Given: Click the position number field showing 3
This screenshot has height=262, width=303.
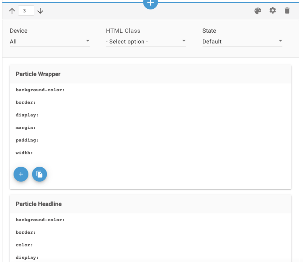Looking at the screenshot, I should 26,11.
